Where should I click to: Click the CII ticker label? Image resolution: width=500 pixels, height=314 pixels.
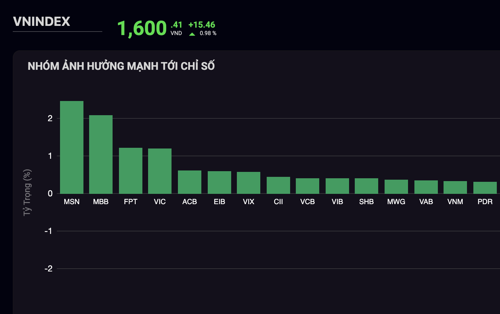pos(278,202)
